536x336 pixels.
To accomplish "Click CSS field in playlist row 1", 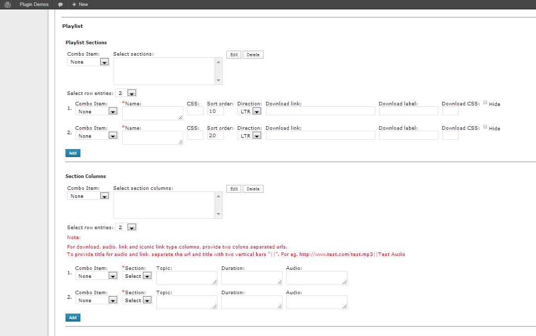I will pos(195,111).
